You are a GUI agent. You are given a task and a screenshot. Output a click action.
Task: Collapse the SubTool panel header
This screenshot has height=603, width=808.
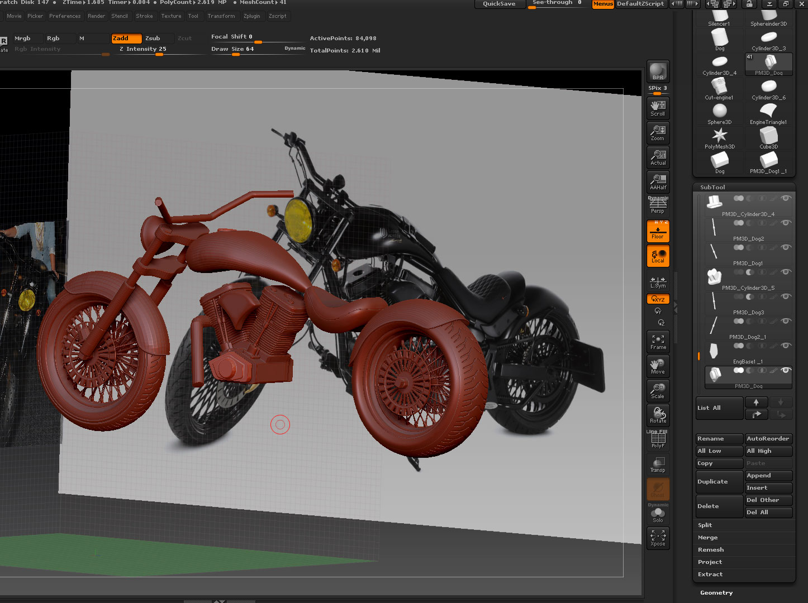(x=712, y=187)
